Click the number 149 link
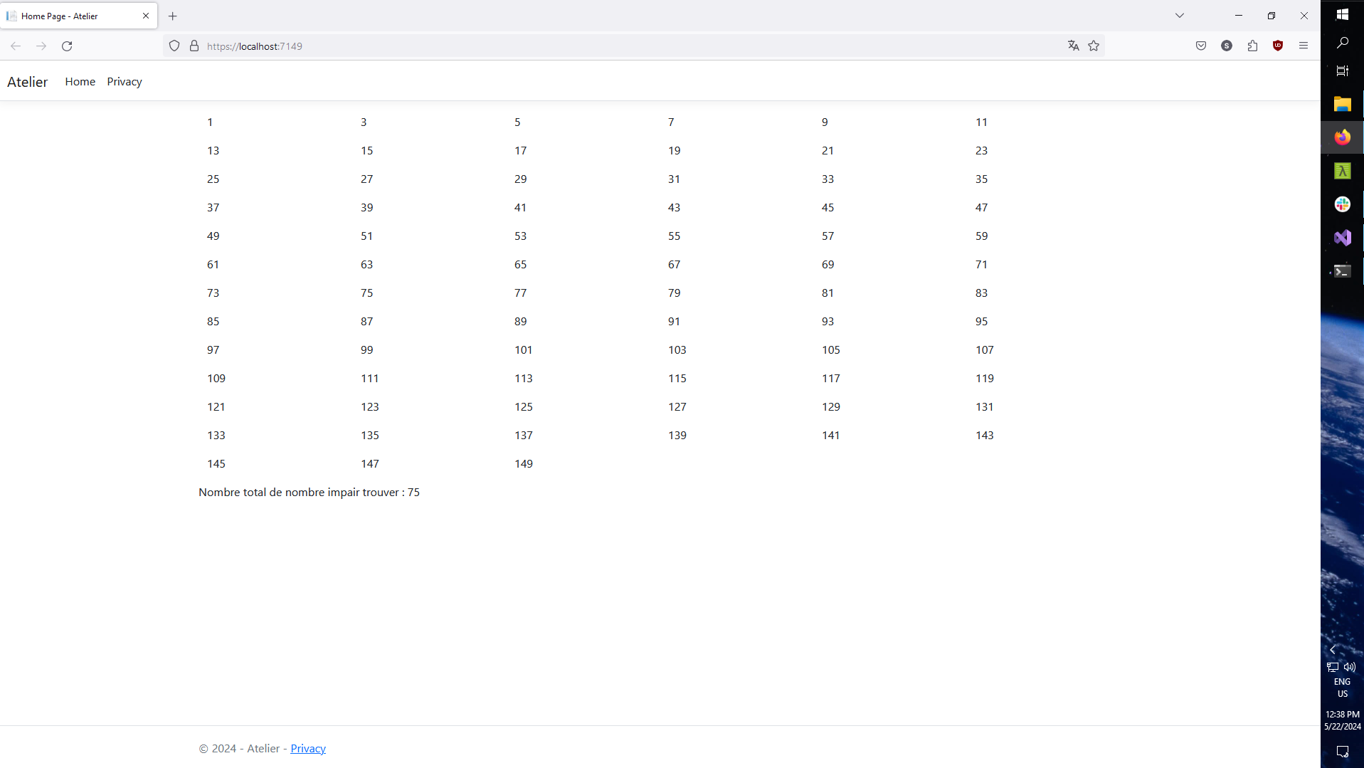 [523, 463]
